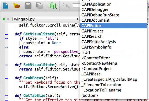Jump to (bottom) in the symbol menu
The height and width of the screenshot is (101, 149).
point(114,96)
